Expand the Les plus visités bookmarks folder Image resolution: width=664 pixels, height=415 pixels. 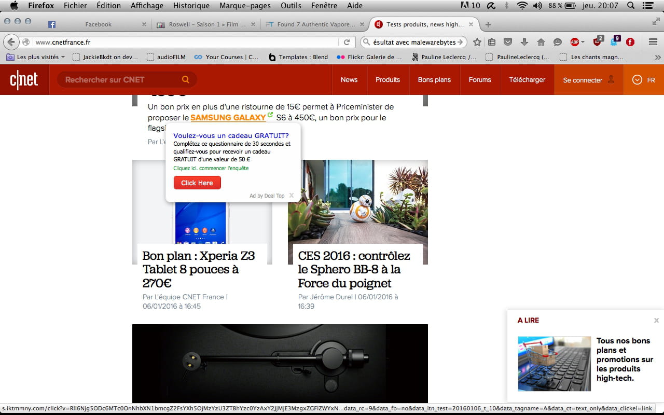35,57
